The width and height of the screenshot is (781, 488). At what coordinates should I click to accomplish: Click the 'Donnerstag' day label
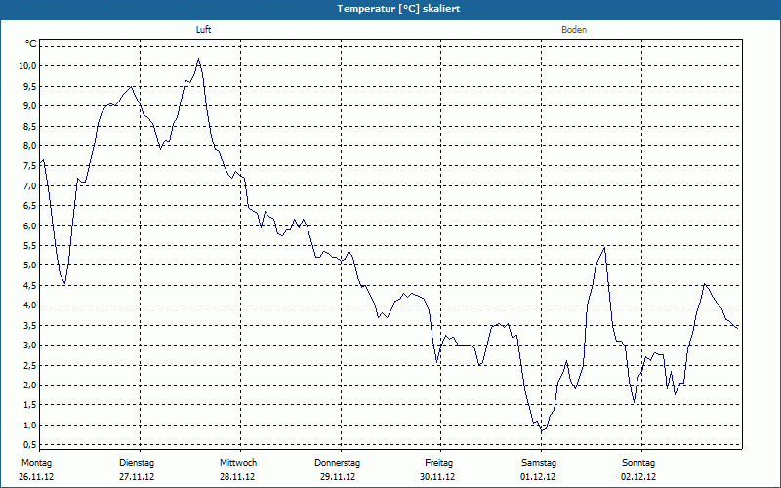(x=337, y=463)
